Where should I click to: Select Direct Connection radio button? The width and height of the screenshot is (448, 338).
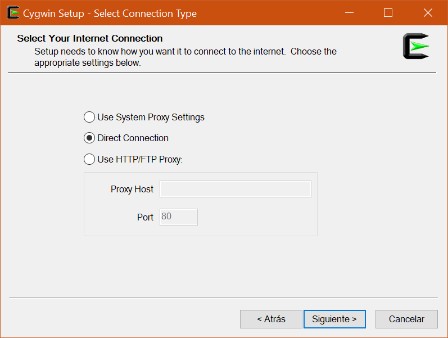[89, 138]
